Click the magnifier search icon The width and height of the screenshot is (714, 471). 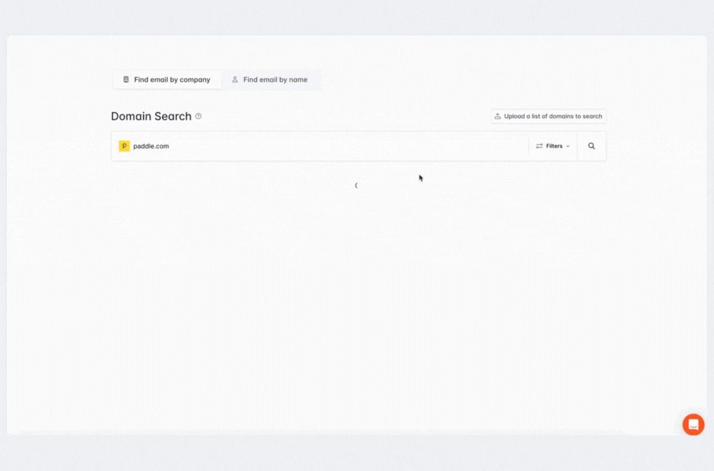[x=592, y=147]
